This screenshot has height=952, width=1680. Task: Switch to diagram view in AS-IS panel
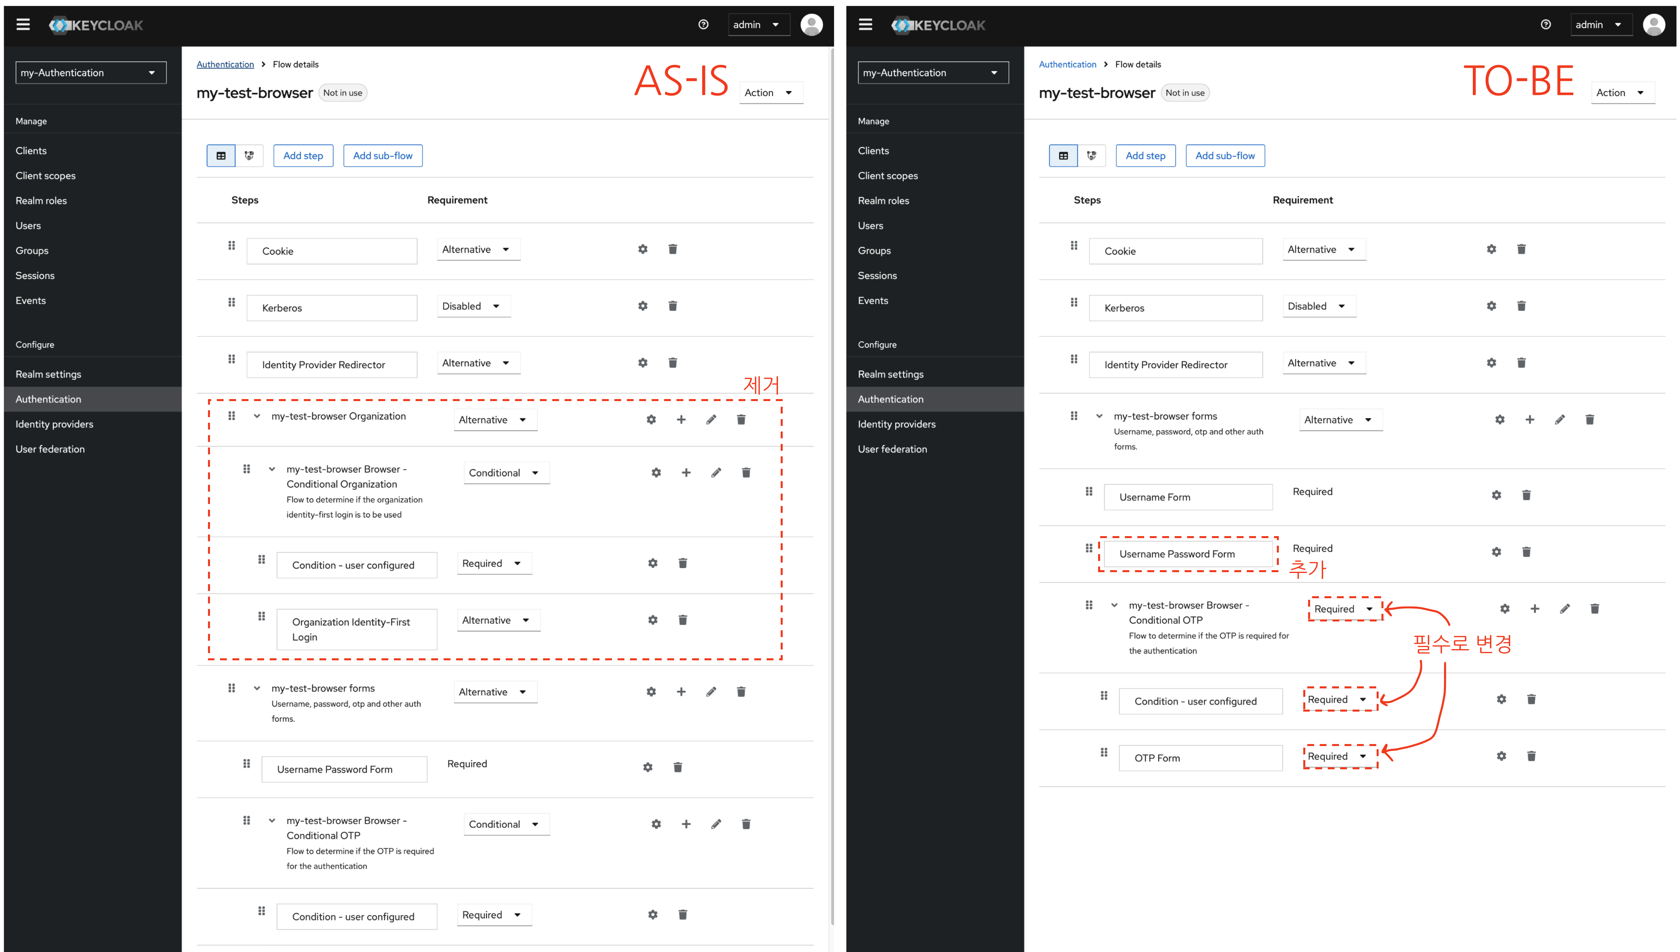(249, 155)
